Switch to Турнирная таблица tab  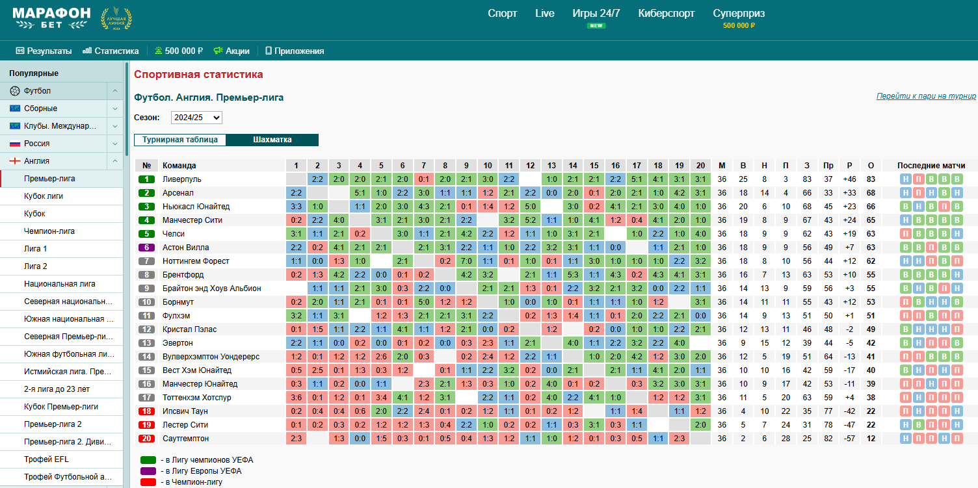tap(180, 140)
